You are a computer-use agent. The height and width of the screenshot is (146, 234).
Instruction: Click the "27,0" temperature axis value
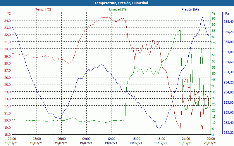click(x=8, y=70)
